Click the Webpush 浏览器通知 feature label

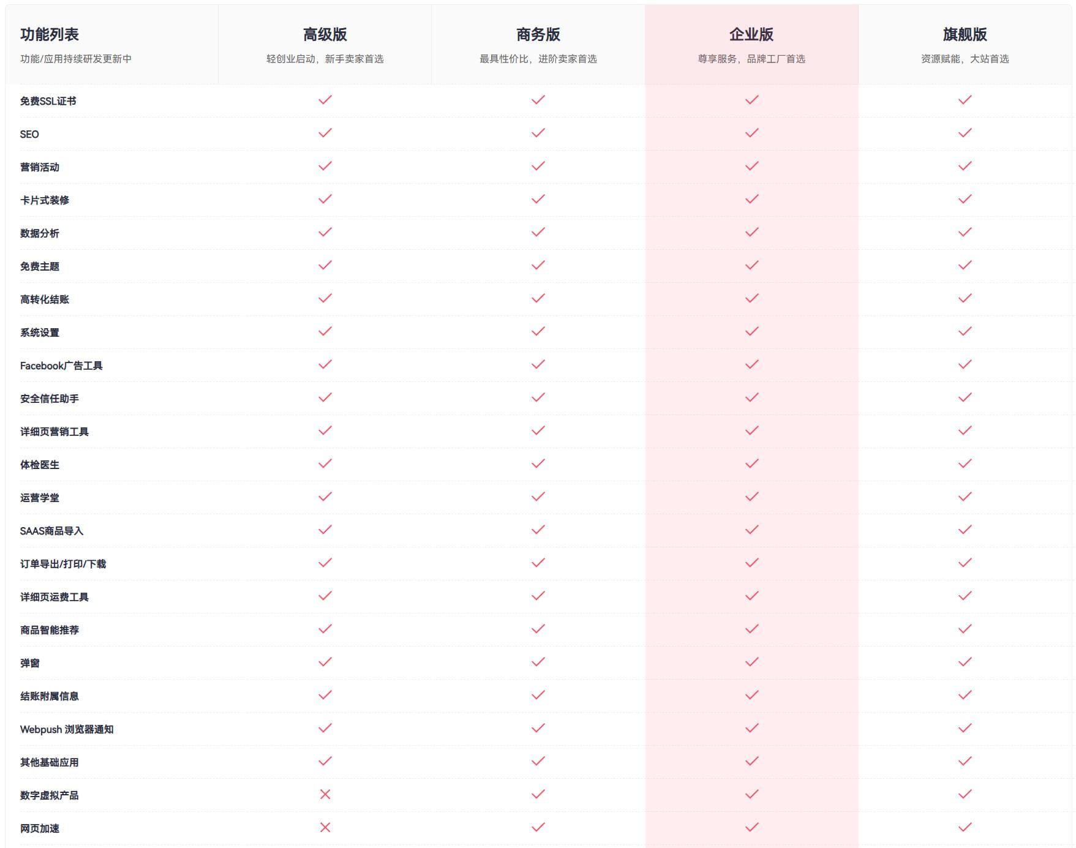click(67, 729)
